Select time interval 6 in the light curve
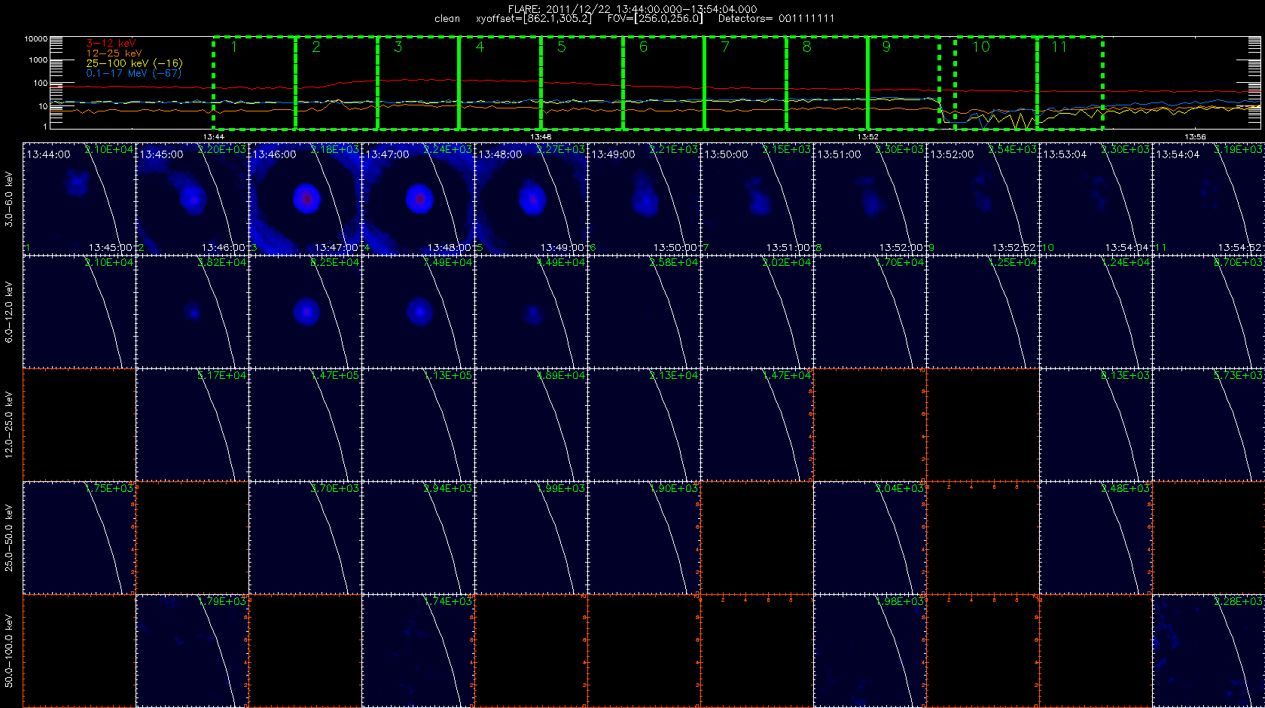Viewport: 1265px width, 708px height. (x=663, y=82)
